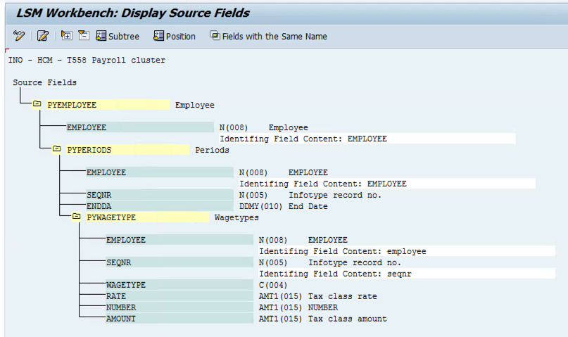Select EMPLOYEE field under PYEMPLOYEE
The height and width of the screenshot is (337, 568).
(140, 127)
